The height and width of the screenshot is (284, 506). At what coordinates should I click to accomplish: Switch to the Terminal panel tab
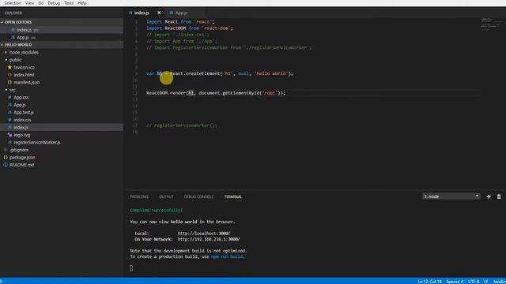pyautogui.click(x=233, y=196)
